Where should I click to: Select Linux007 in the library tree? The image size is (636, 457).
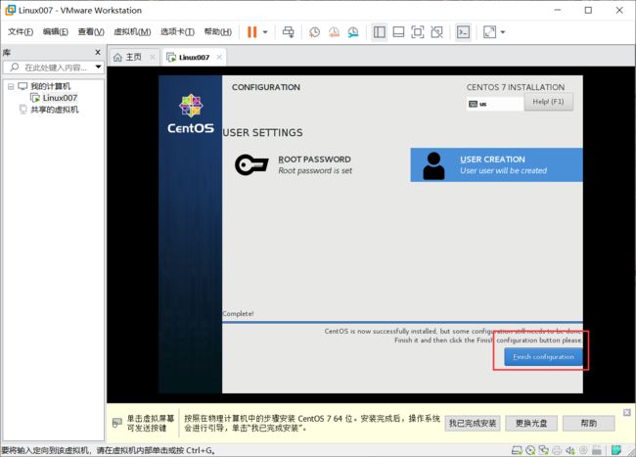(x=60, y=98)
